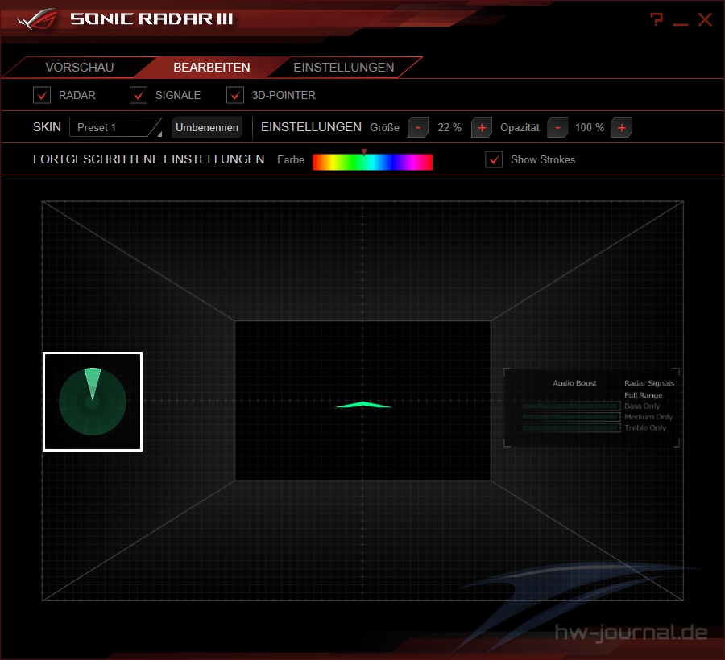Screen dimensions: 725x660
Task: Open the help question mark icon
Action: pos(657,19)
